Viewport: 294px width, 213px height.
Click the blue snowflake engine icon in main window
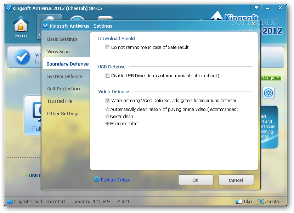(x=268, y=93)
